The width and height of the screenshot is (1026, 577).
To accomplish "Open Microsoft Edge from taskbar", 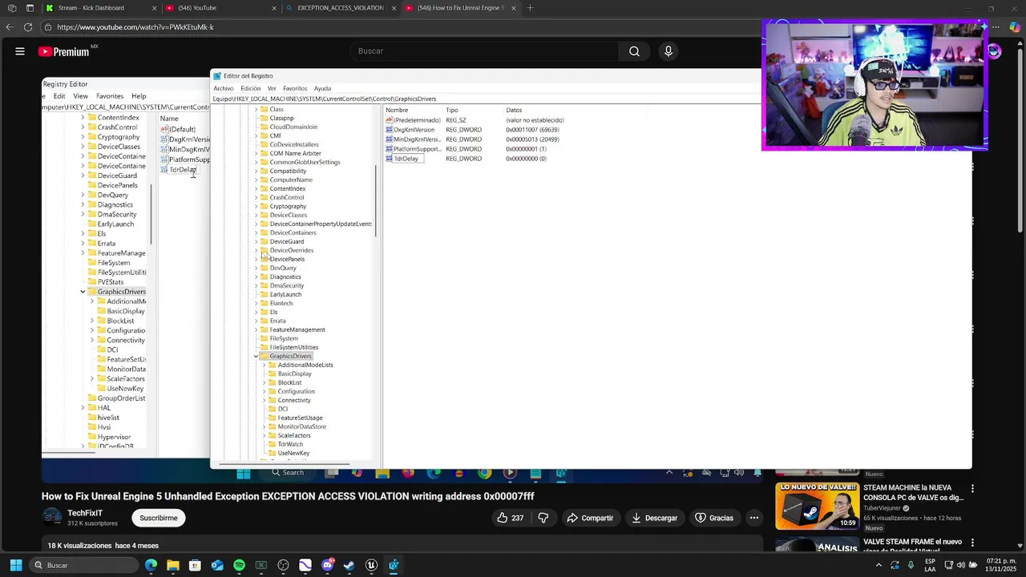I will [x=151, y=565].
